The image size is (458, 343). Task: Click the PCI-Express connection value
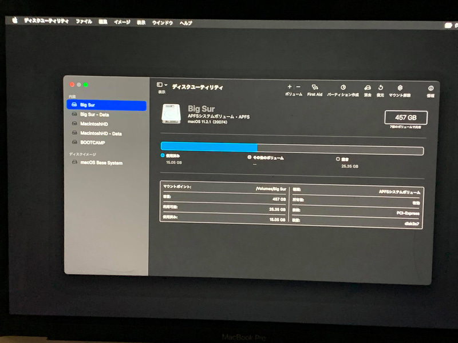(x=408, y=213)
